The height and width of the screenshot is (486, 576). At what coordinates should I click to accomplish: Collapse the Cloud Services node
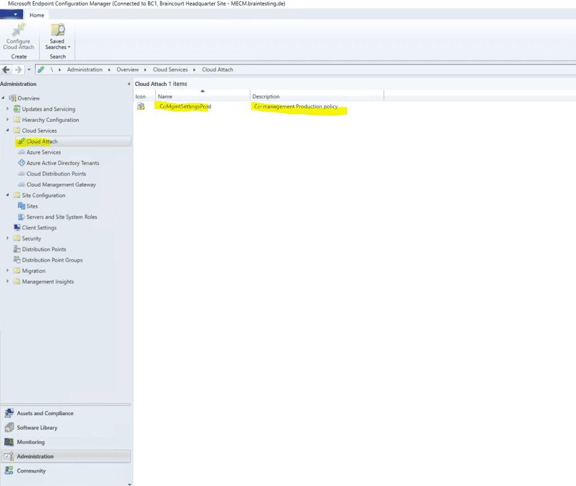tap(7, 130)
